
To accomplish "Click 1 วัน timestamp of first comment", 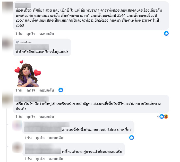I will click(x=19, y=34).
